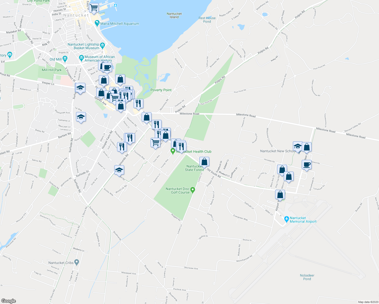Click the Old South Rd street label

click(214, 173)
